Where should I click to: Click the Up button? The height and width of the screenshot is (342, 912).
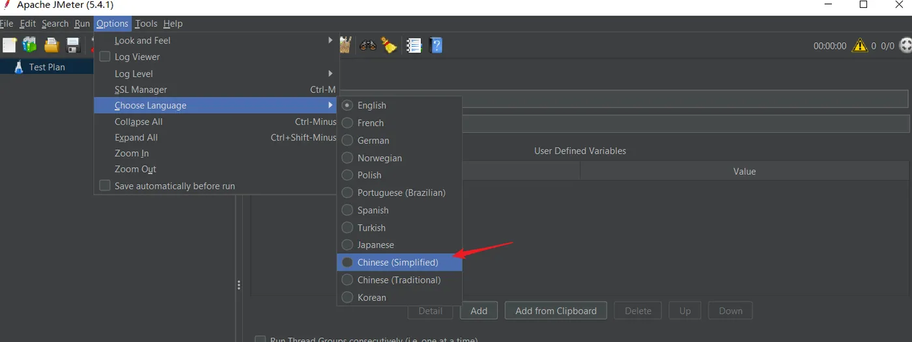click(685, 311)
